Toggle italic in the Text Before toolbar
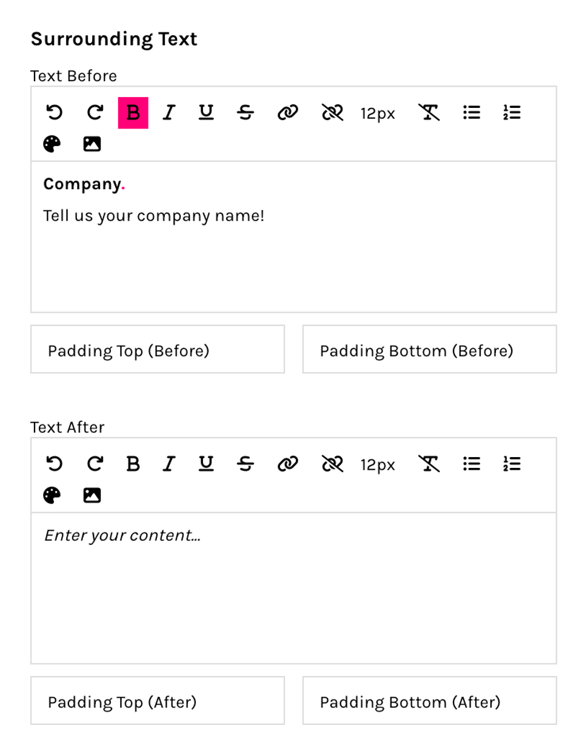This screenshot has width=588, height=748. 169,112
